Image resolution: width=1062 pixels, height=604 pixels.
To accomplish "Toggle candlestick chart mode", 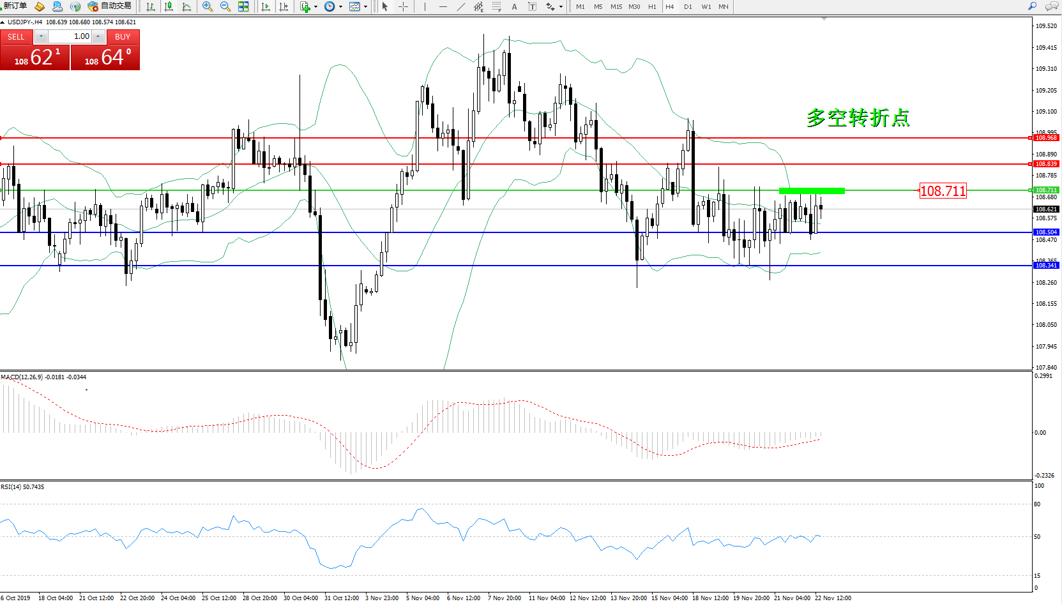I will click(169, 6).
